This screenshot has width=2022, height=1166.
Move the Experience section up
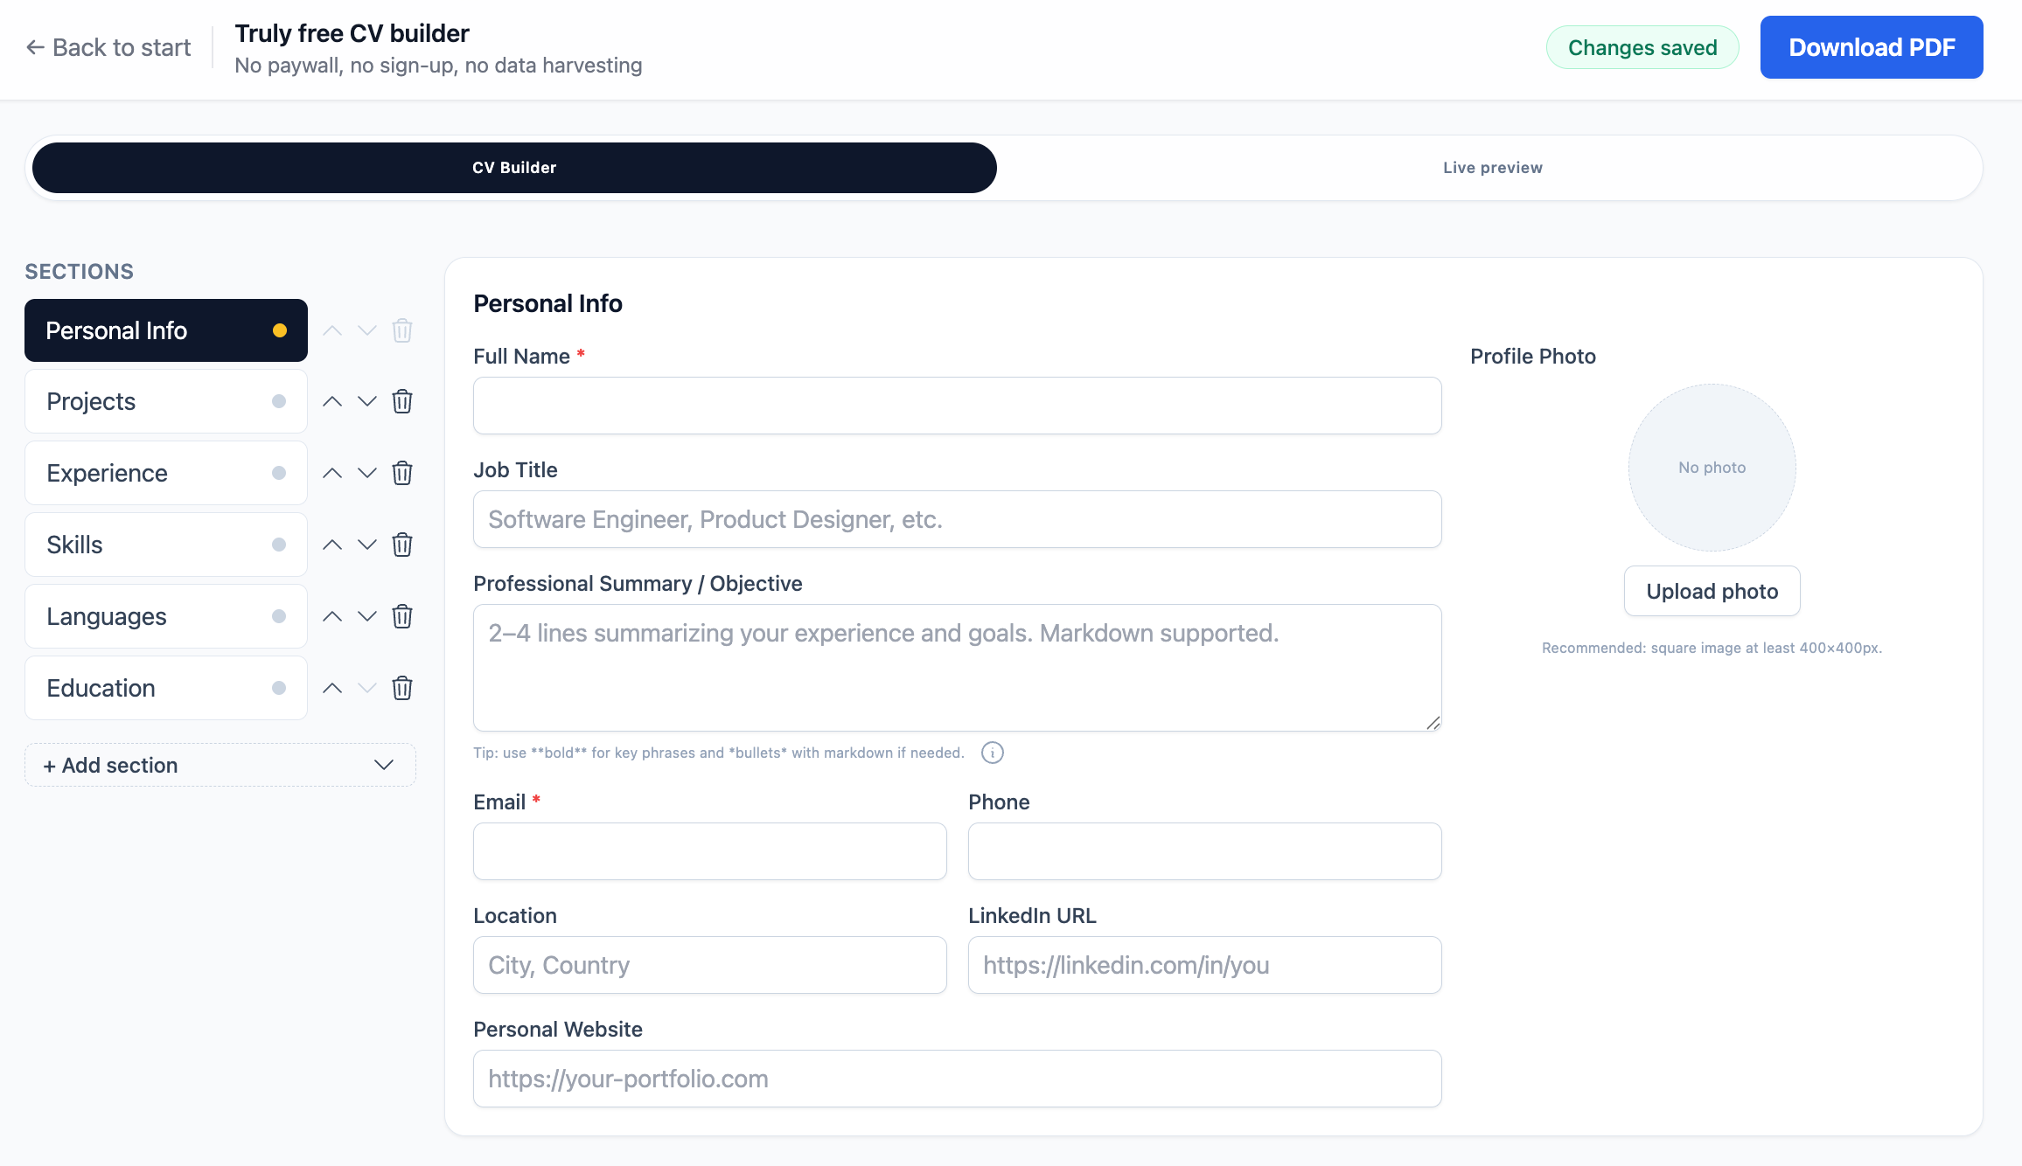pos(332,473)
